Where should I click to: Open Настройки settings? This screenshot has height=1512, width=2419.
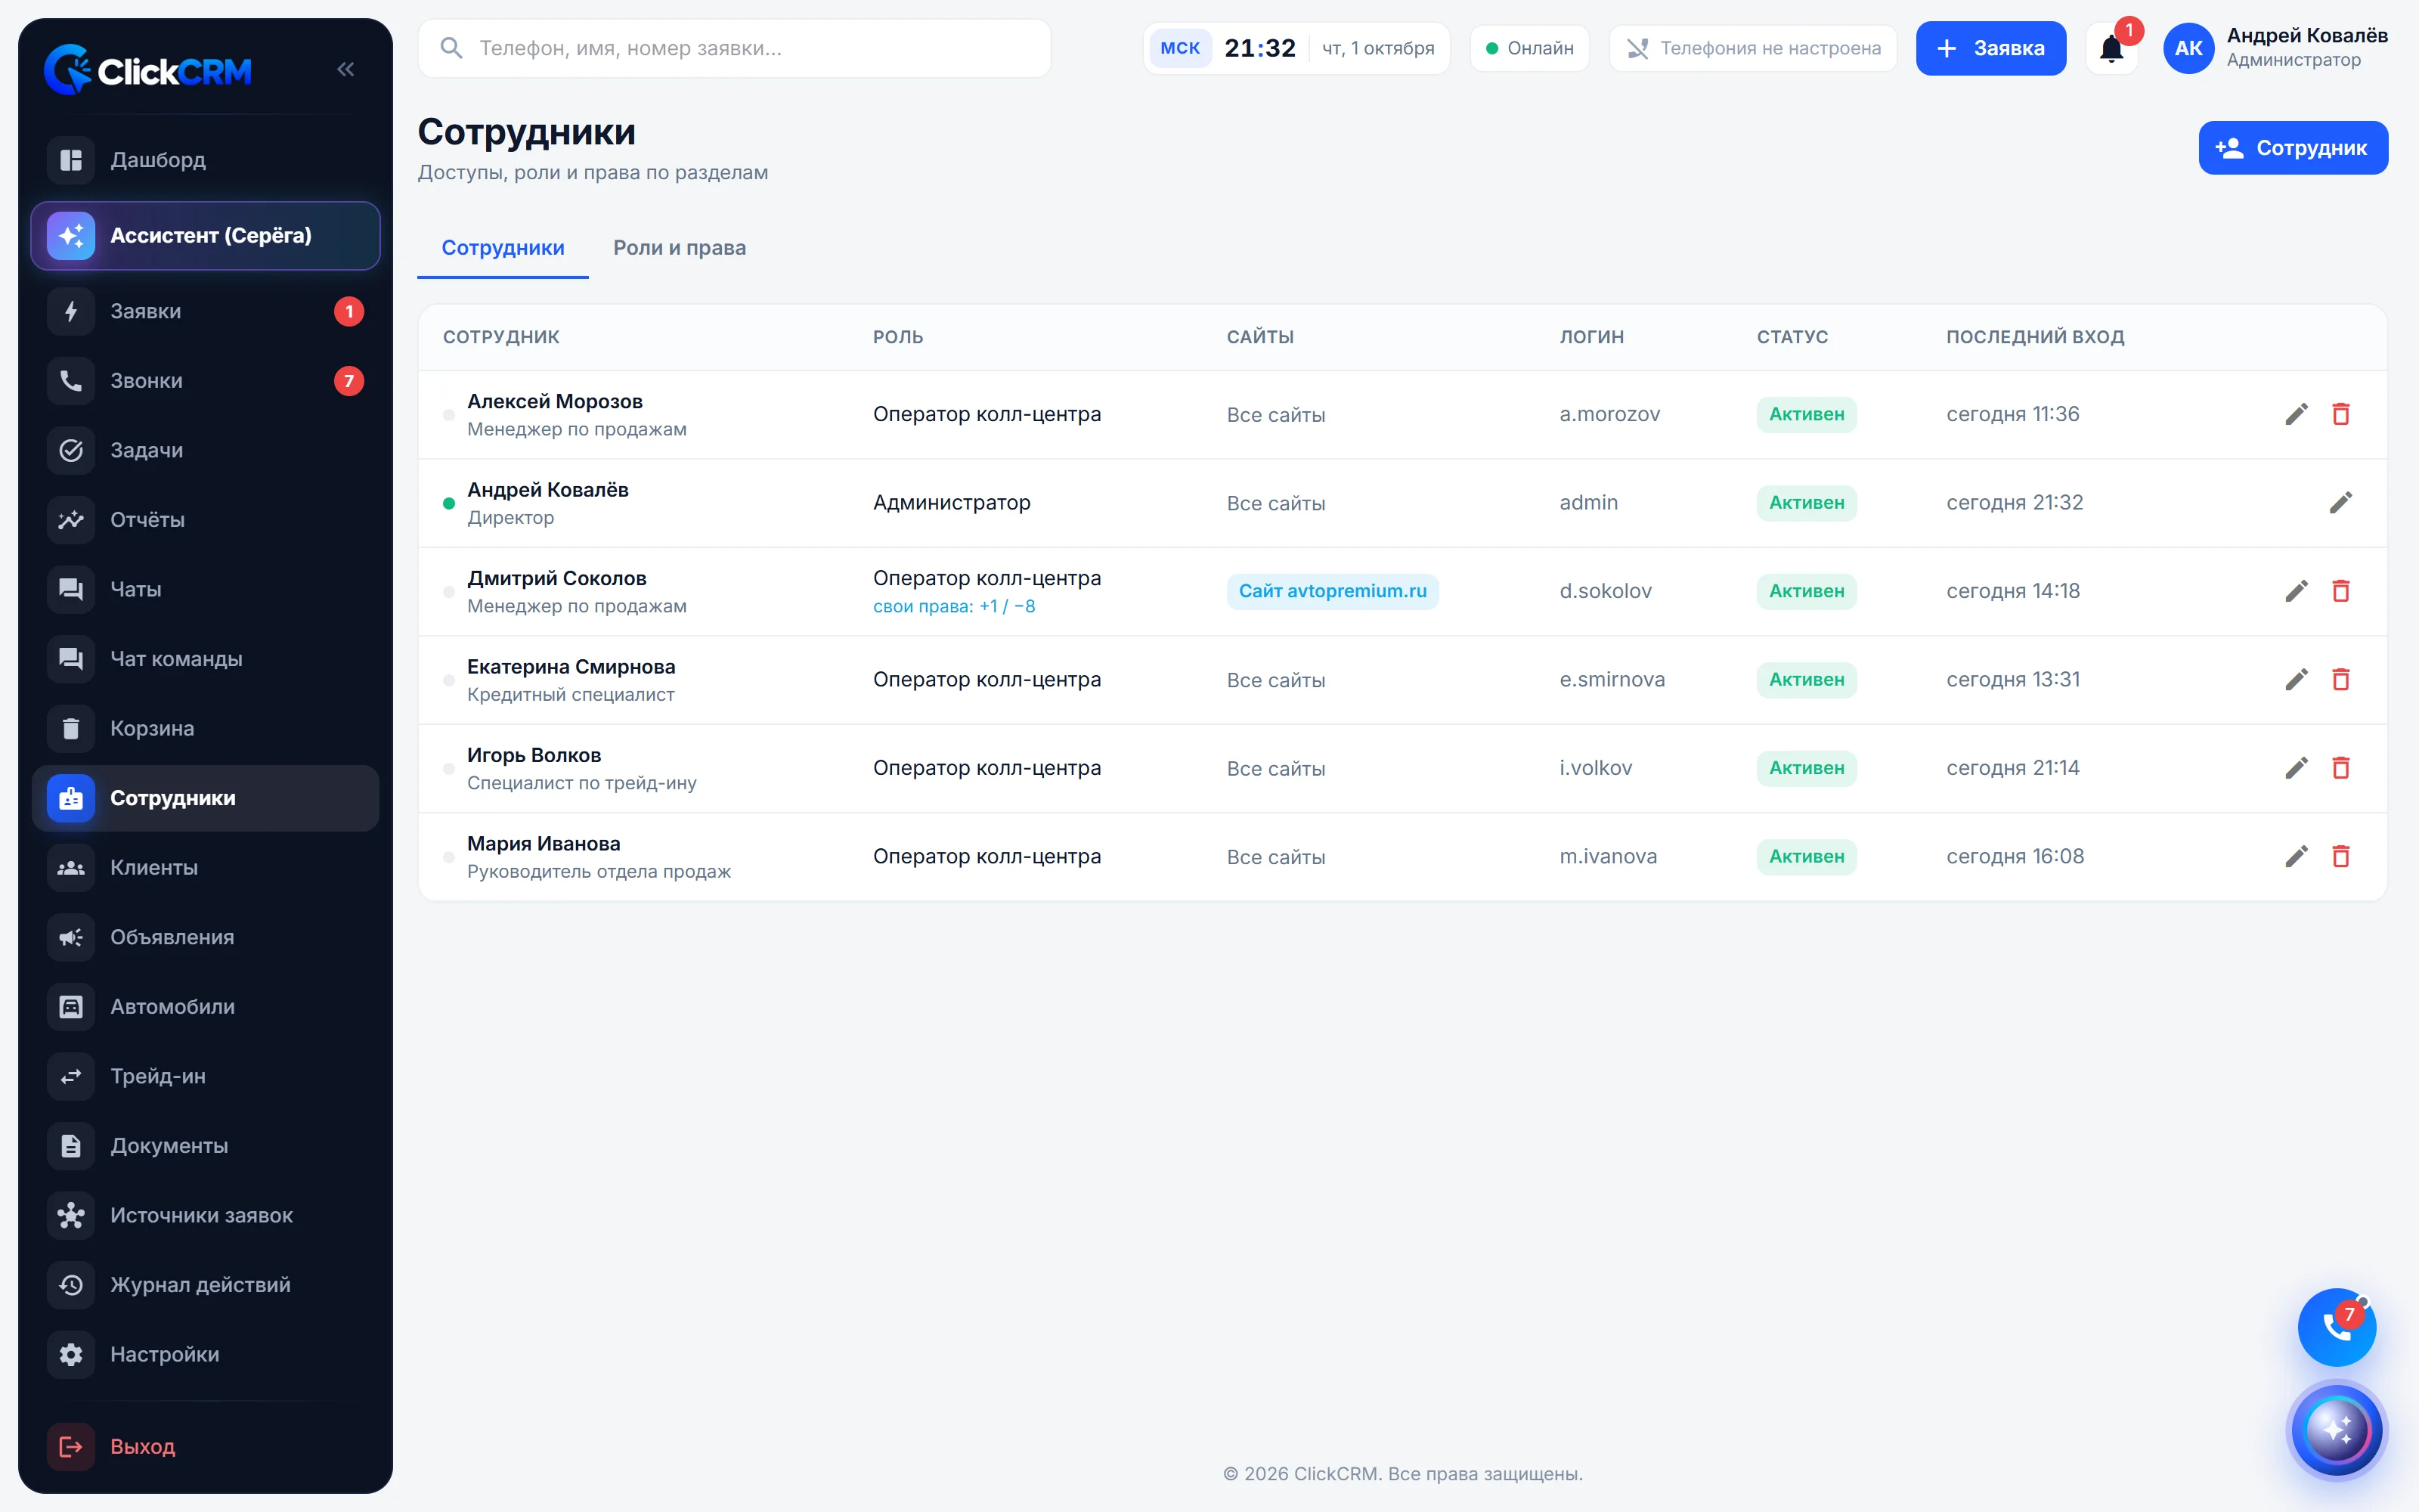point(205,1354)
